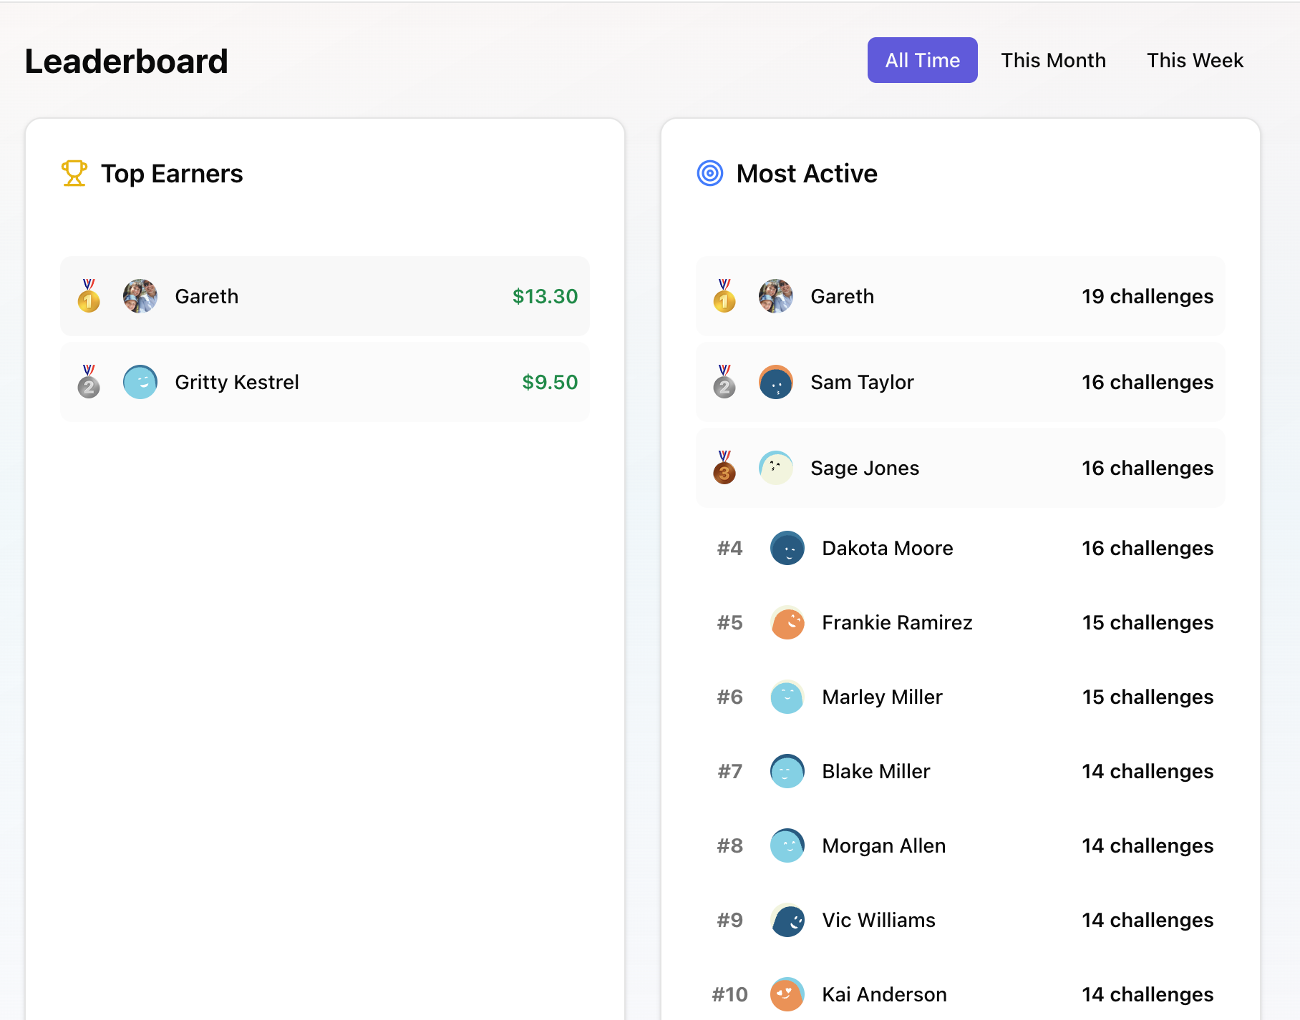Click Gareth's photo avatar in Most Active
Image resolution: width=1300 pixels, height=1020 pixels.
point(776,296)
